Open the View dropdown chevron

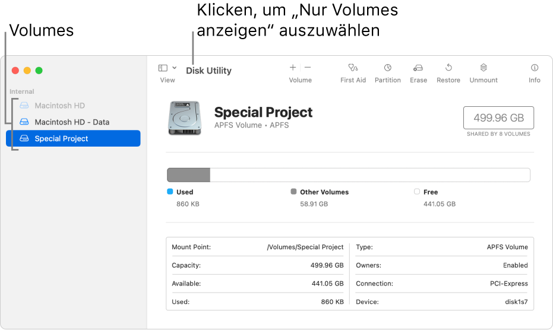point(174,68)
